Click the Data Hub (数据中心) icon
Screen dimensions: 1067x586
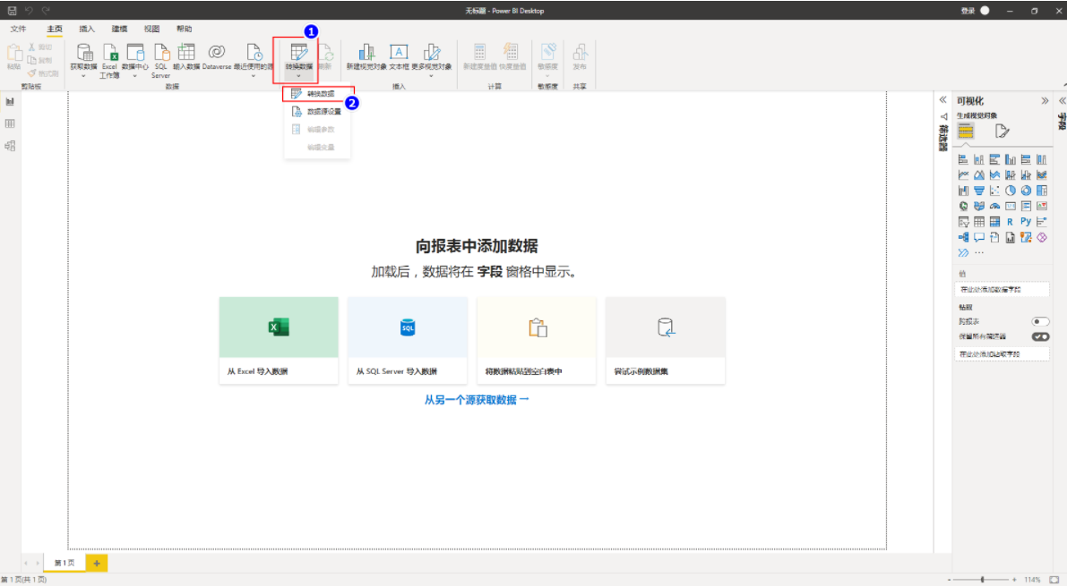coord(134,52)
